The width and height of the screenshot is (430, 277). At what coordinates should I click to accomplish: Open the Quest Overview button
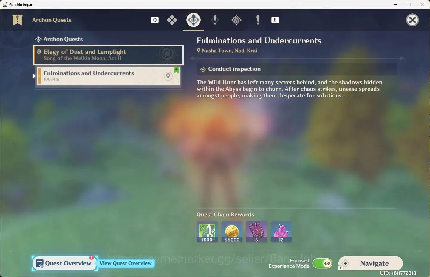tap(64, 263)
